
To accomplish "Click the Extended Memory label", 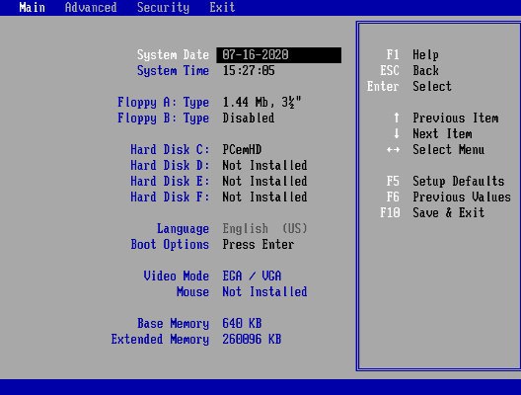I will (x=160, y=339).
